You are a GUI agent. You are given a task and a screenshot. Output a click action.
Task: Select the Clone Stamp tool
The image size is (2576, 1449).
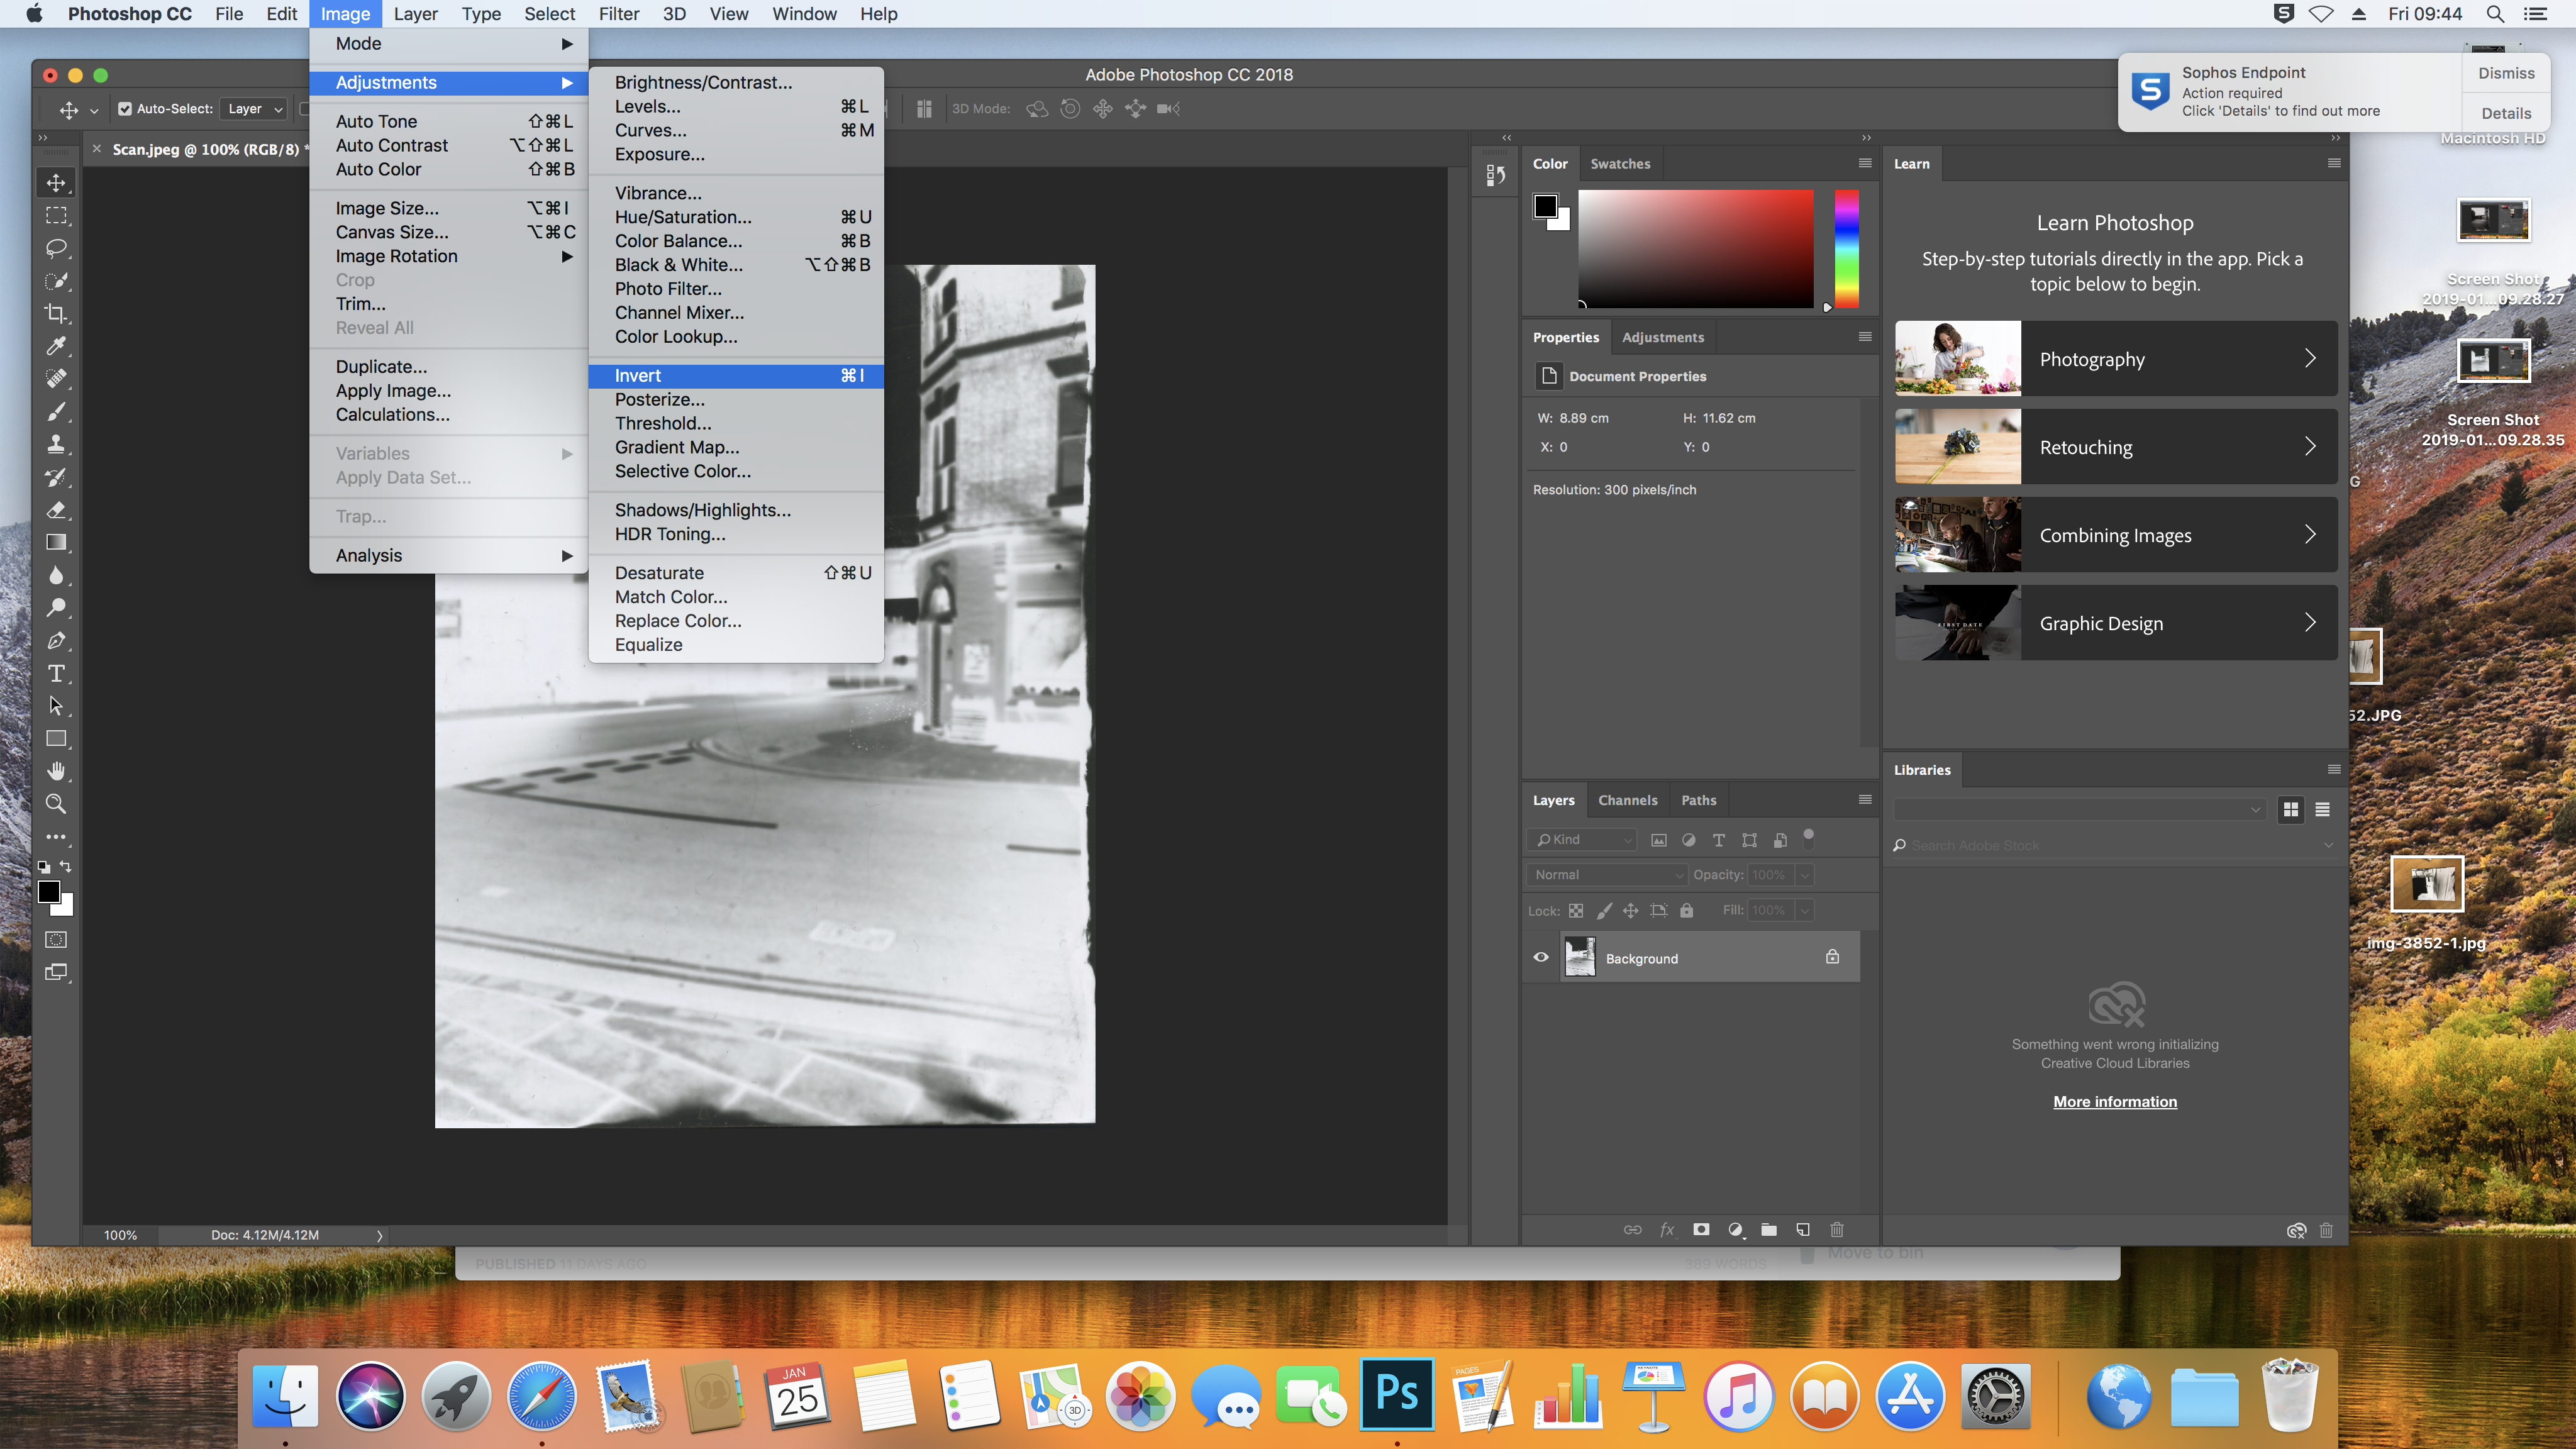click(56, 444)
